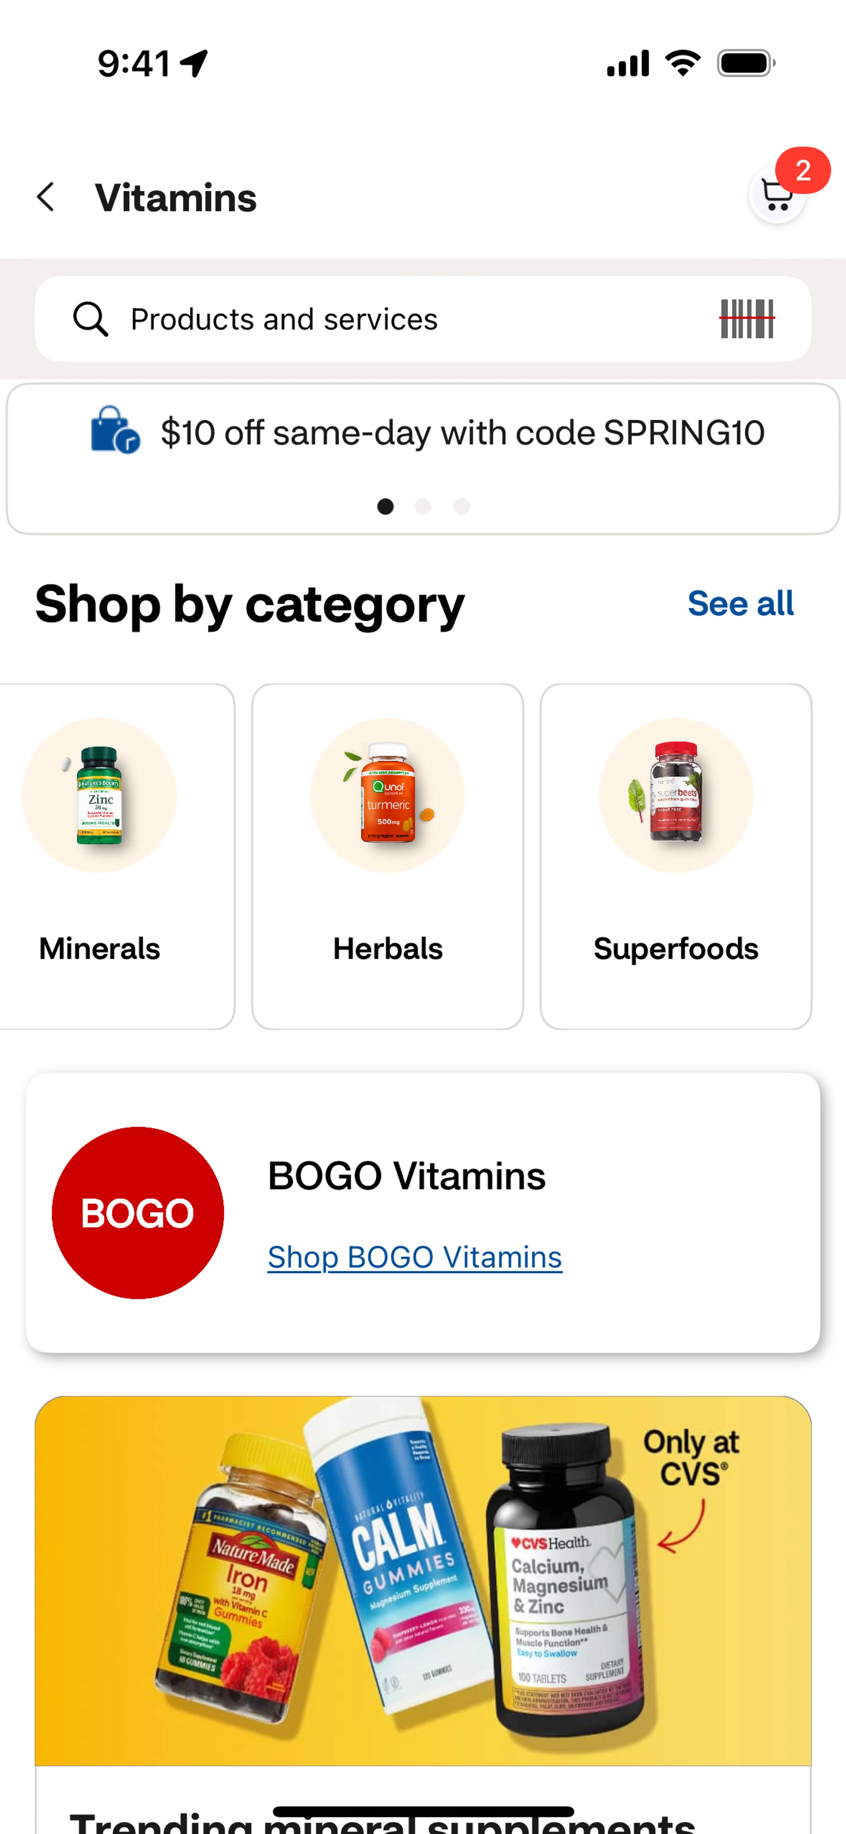
Task: Follow the Shop BOGO Vitamins link
Action: [x=415, y=1257]
